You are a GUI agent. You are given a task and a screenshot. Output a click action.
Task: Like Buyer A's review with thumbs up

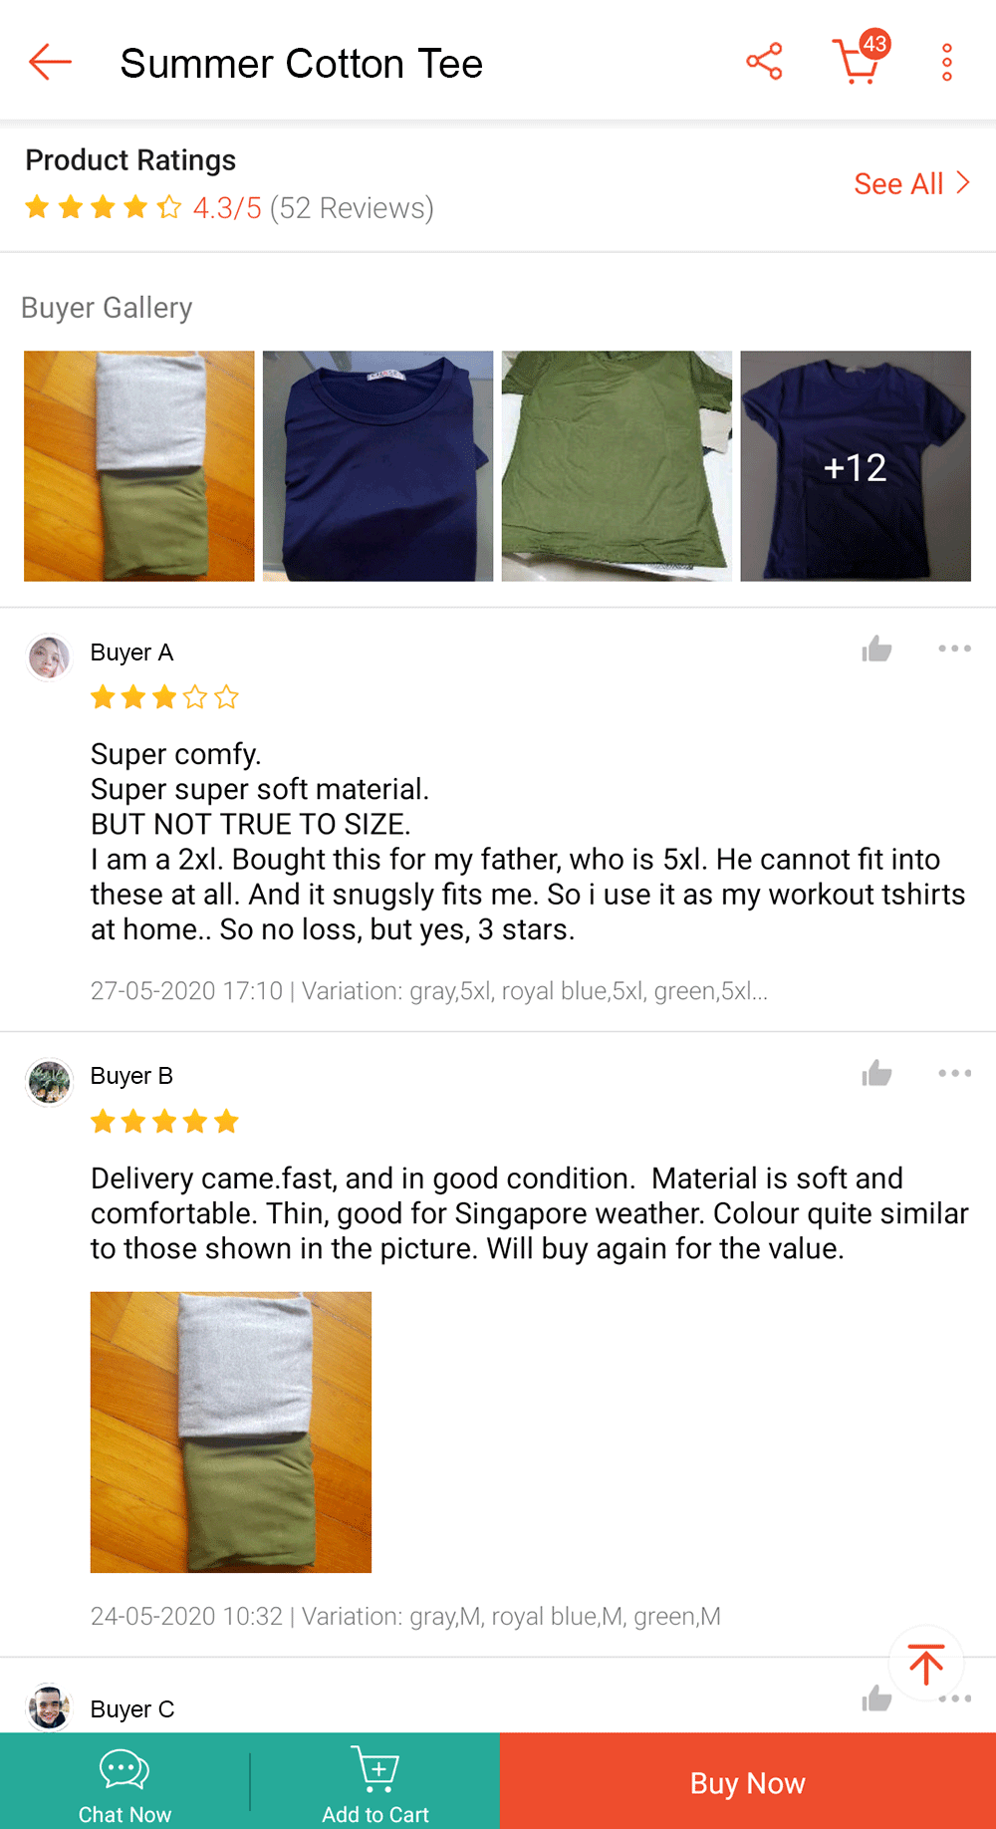pyautogui.click(x=876, y=650)
